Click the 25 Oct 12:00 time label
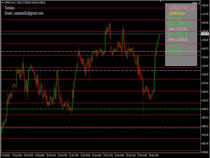The height and width of the screenshot is (158, 210). (108, 155)
